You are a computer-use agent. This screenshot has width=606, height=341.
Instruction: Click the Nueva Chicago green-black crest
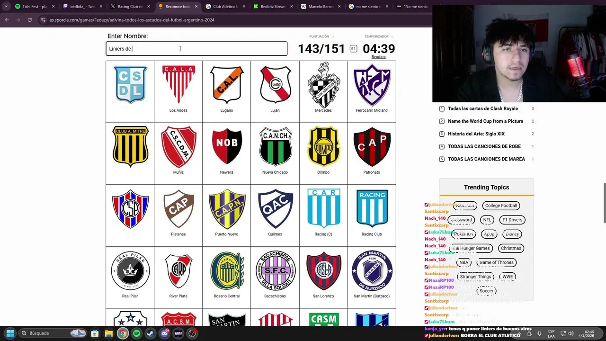(x=275, y=146)
